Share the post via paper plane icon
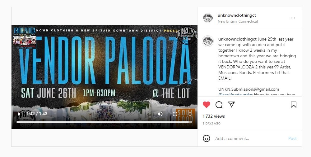Screen dimensions: 311x157 tap(231, 104)
